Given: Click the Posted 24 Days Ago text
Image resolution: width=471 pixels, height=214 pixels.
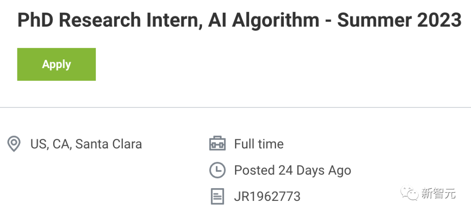Looking at the screenshot, I should (x=293, y=170).
